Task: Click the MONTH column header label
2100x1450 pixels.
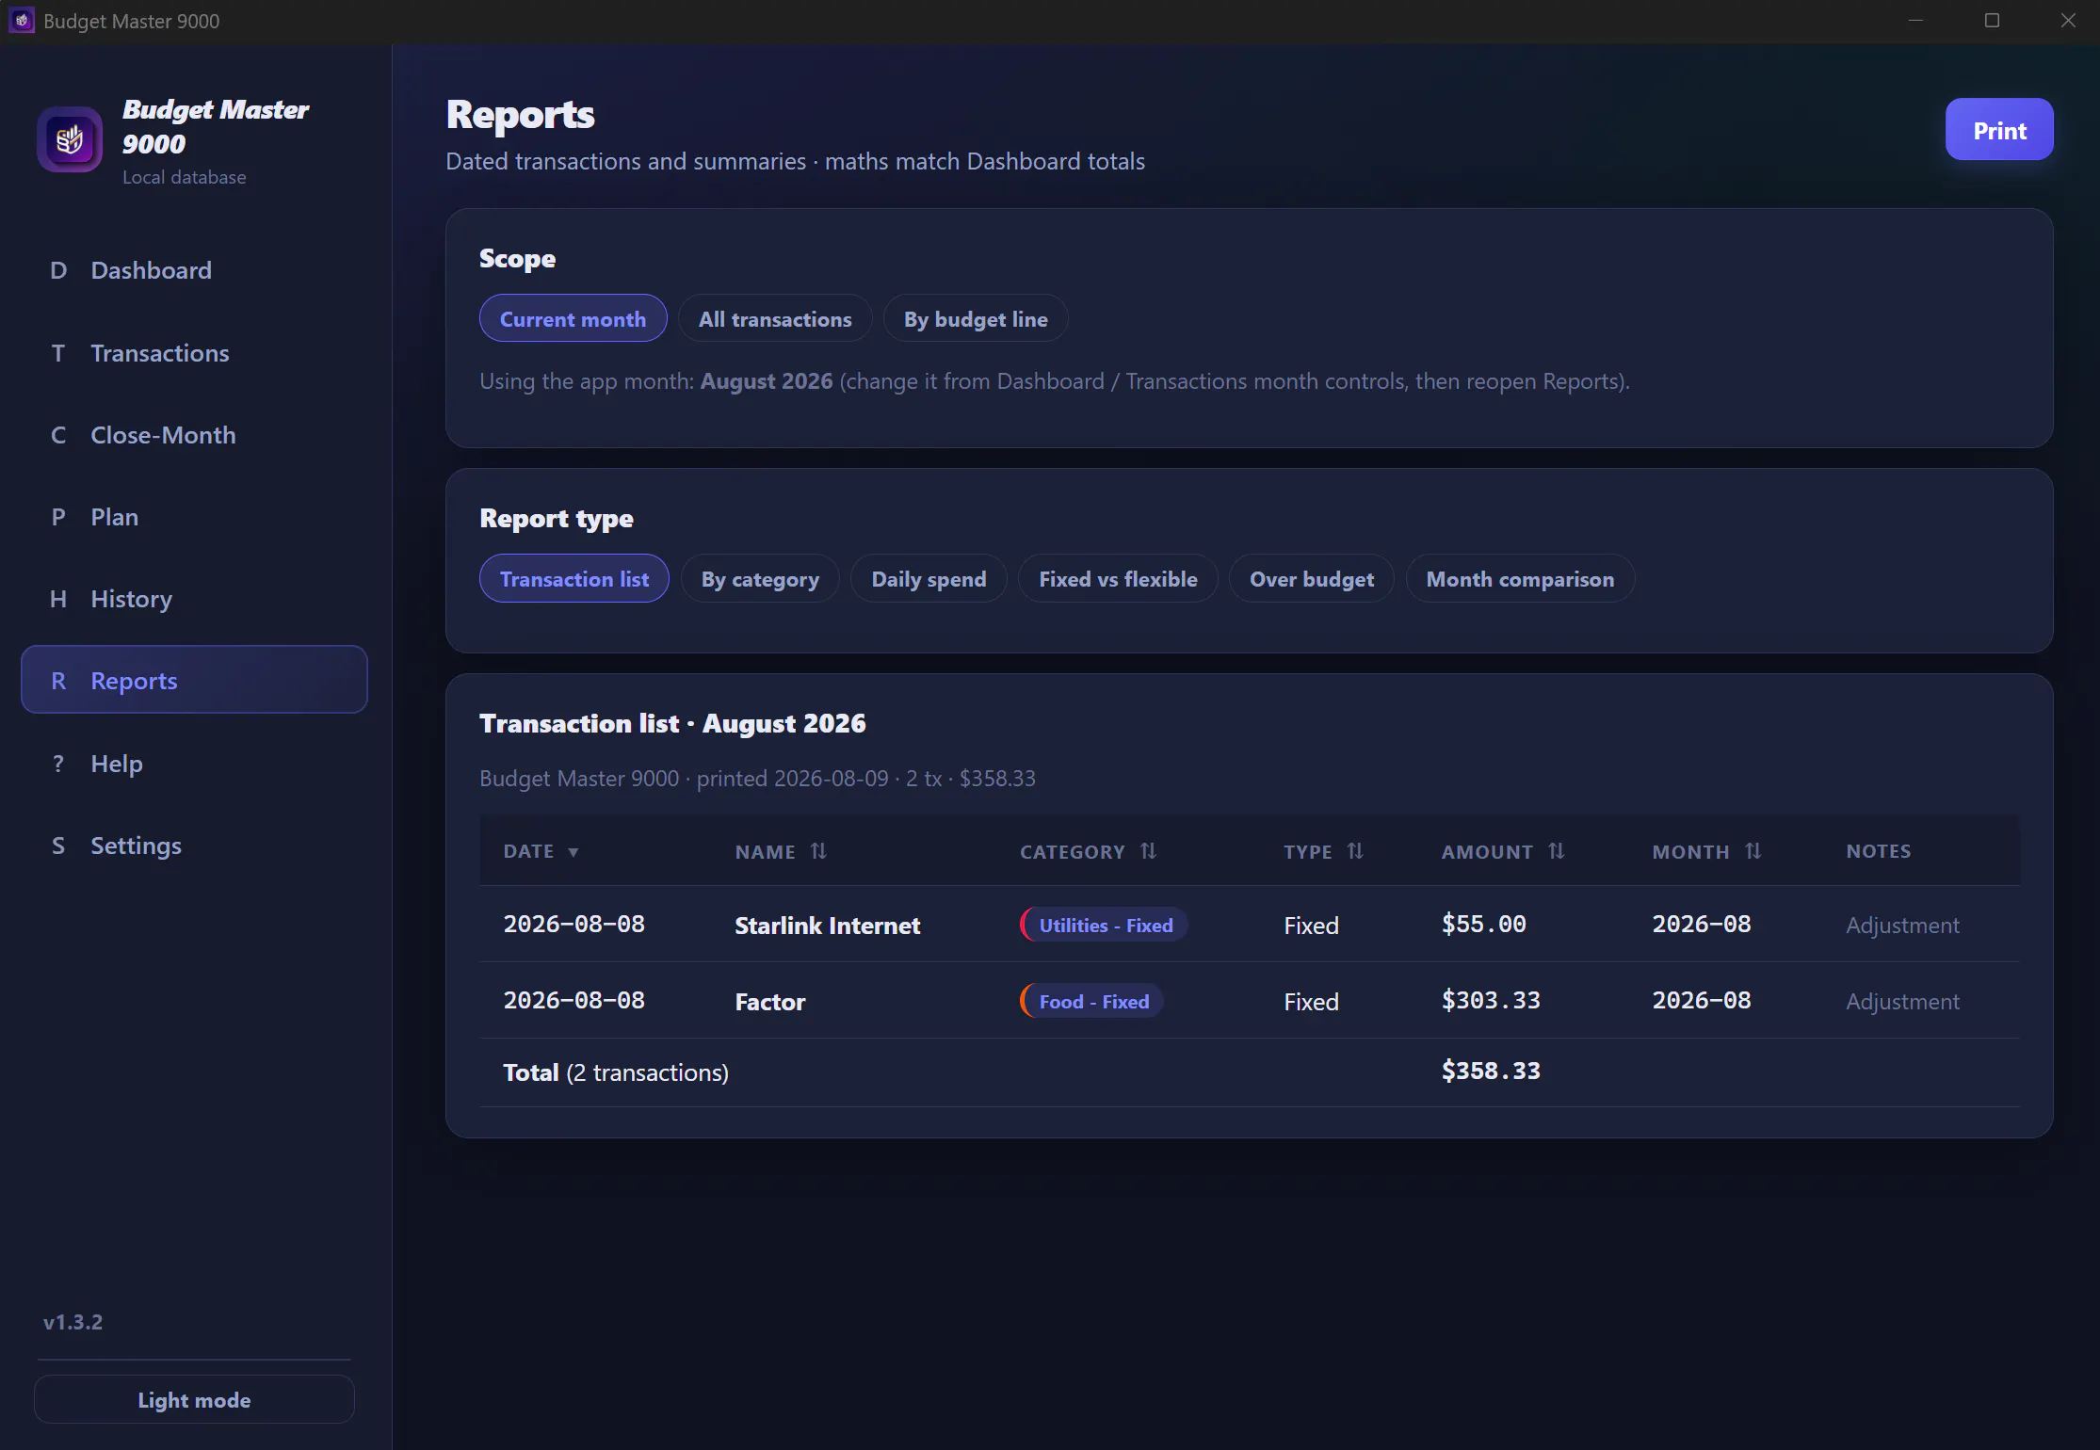Action: pos(1690,852)
